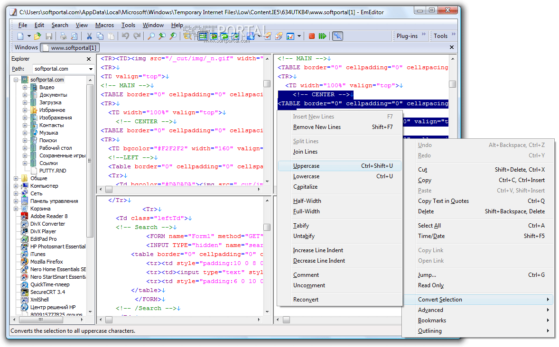The width and height of the screenshot is (559, 347).
Task: Click the Print Preview toolbar icon
Action: point(74,36)
